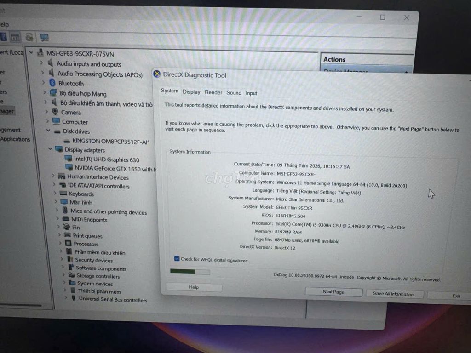The image size is (471, 353).
Task: Click the Bộ điều hợp Mạng network icon
Action: [x=53, y=92]
